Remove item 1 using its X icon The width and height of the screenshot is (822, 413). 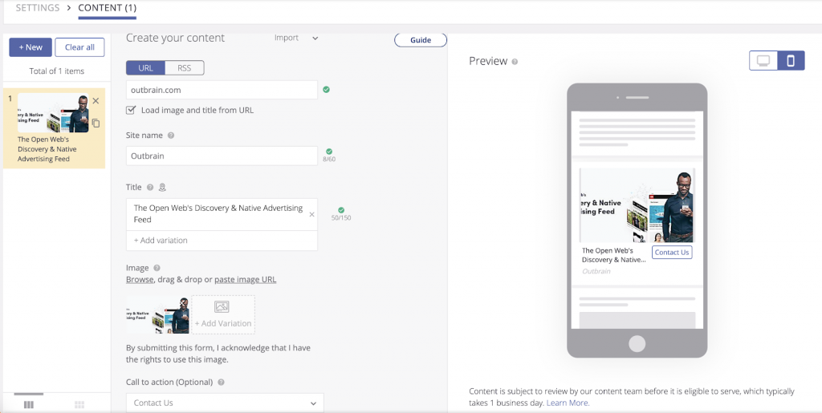(96, 101)
